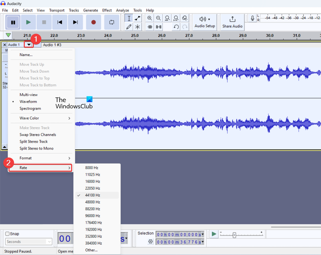Viewport: 321px width, 255px height.
Task: Click the record meter microphone icon
Action: tap(252, 18)
